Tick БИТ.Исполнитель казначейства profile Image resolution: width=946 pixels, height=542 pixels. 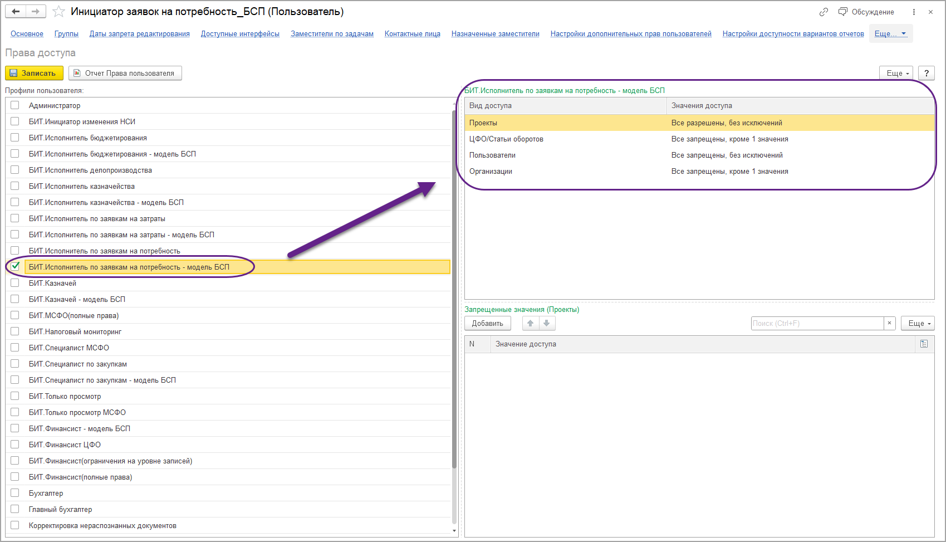(x=15, y=186)
